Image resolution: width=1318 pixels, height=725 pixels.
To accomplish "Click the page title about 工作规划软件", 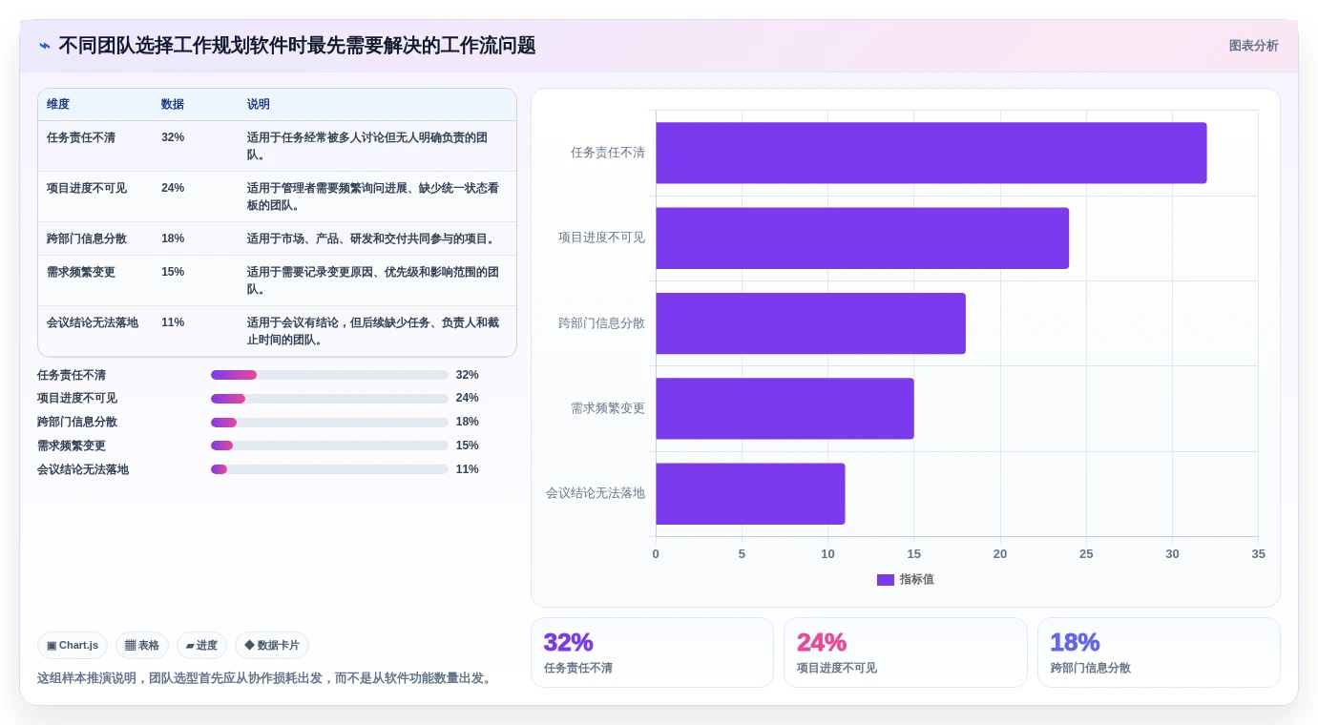I will (297, 46).
